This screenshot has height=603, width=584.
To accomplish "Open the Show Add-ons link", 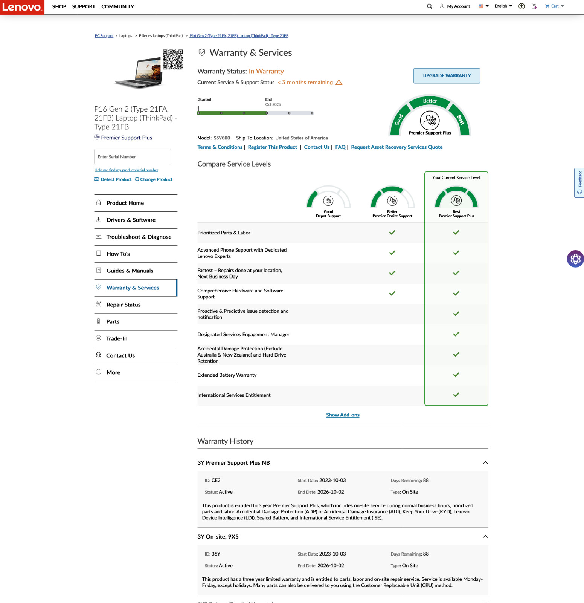I will click(343, 415).
